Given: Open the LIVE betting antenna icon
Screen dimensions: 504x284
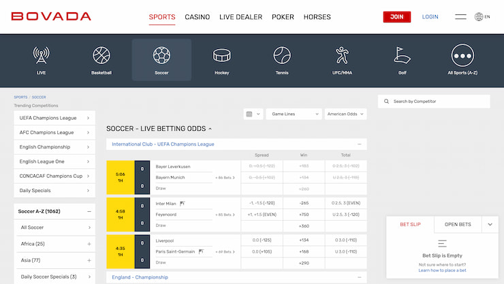Looking at the screenshot, I should point(41,55).
